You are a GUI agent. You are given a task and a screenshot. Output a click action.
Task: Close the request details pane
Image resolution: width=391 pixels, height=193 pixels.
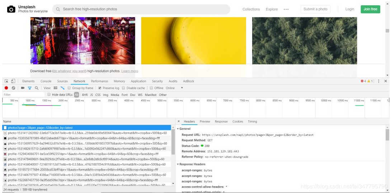pos(179,121)
